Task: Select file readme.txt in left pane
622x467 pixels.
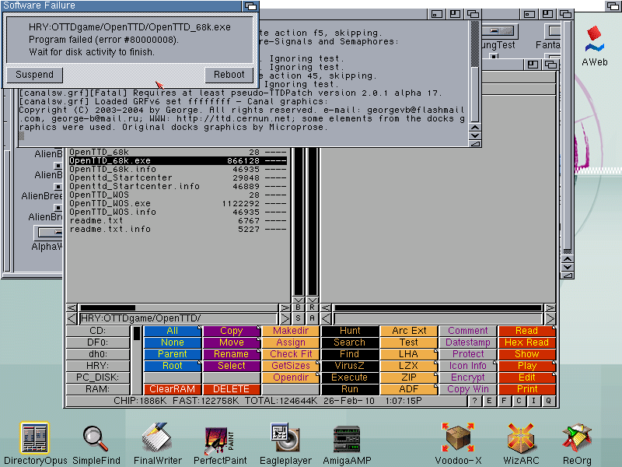Action: tap(178, 220)
